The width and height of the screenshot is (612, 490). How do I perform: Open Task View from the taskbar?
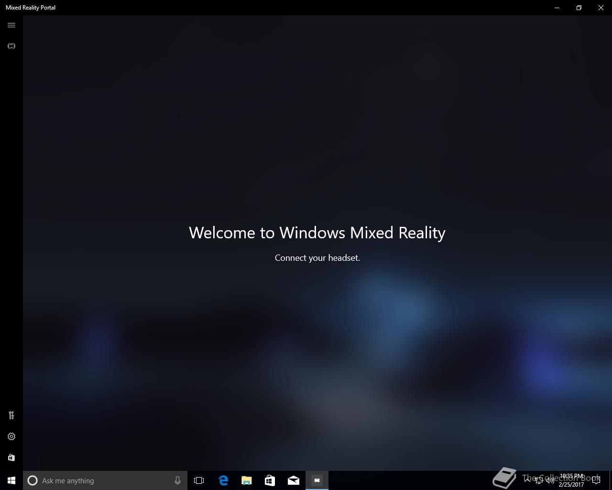click(199, 480)
